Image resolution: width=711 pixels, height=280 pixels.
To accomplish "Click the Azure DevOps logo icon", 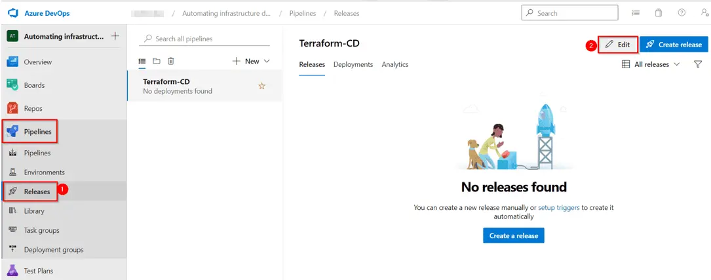I will [x=12, y=13].
